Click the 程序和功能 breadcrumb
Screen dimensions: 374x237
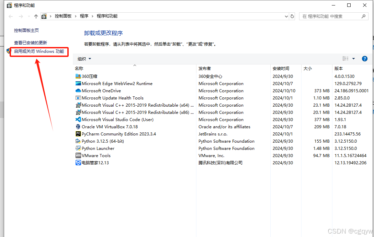[107, 16]
